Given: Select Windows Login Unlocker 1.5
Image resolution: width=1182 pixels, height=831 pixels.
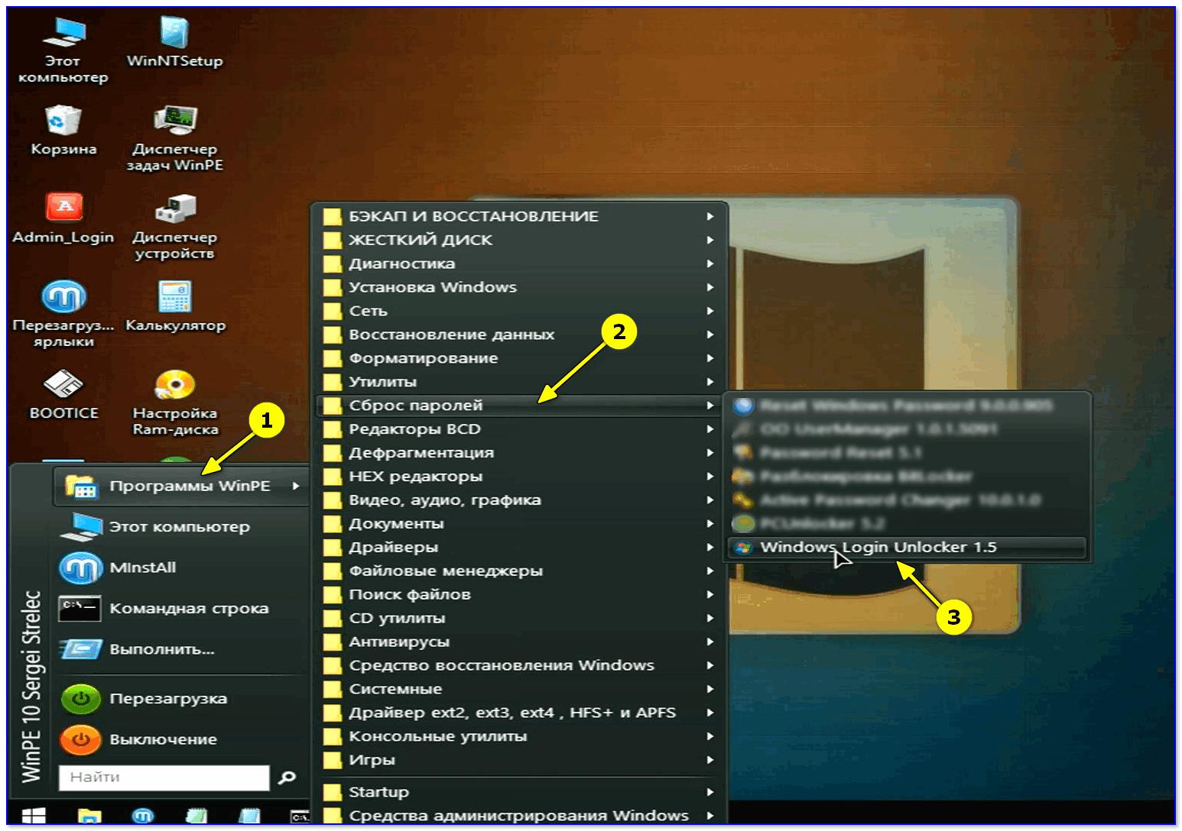Looking at the screenshot, I should click(878, 547).
